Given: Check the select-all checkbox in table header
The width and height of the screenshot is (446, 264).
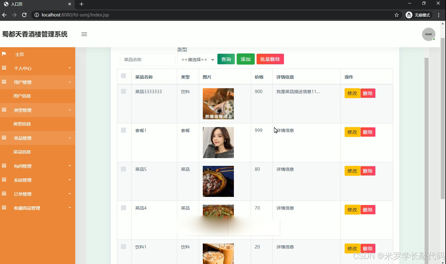Looking at the screenshot, I should pos(123,75).
